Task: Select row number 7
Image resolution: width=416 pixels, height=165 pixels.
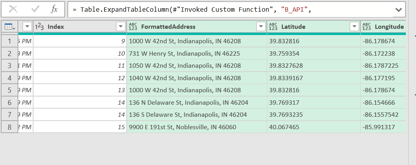Action: pyautogui.click(x=10, y=115)
